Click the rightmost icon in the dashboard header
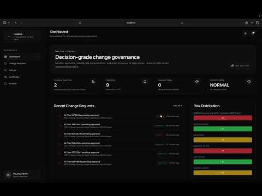The image size is (262, 196). pyautogui.click(x=253, y=33)
